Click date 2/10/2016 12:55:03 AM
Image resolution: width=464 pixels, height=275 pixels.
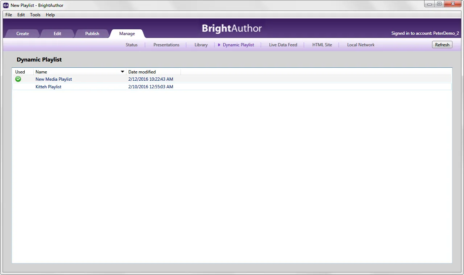pos(151,87)
